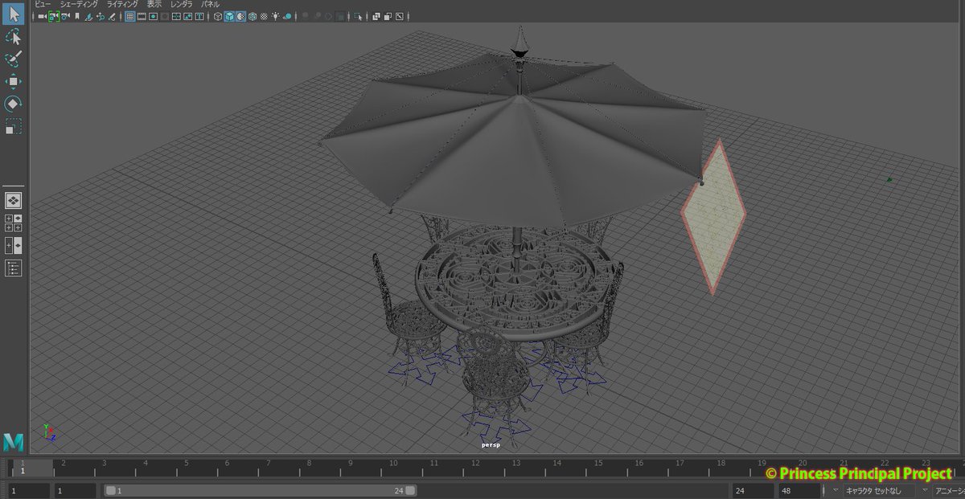965x499 pixels.
Task: Activate the Move tool
Action: pos(14,81)
